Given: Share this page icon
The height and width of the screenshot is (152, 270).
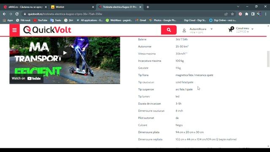Looking at the screenshot, I should coord(226,14).
